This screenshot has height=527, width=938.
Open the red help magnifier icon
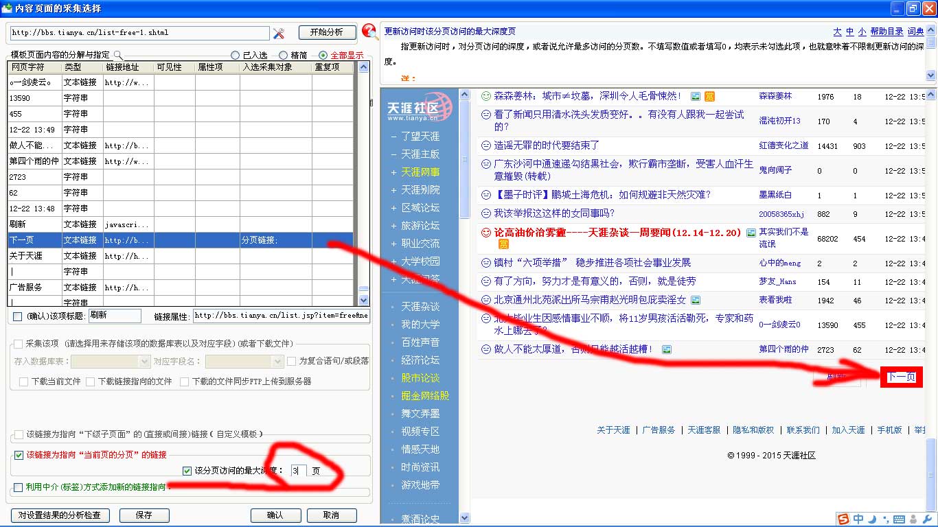[x=370, y=32]
